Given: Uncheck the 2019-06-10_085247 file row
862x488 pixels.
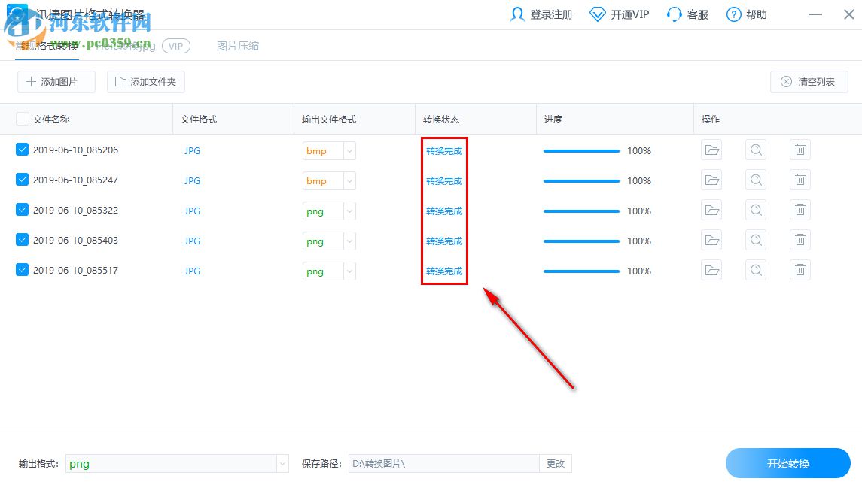Looking at the screenshot, I should (x=22, y=179).
